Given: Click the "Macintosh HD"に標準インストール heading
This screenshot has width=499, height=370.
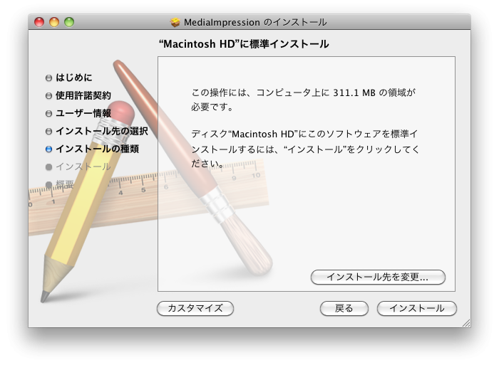Looking at the screenshot, I should pyautogui.click(x=243, y=44).
